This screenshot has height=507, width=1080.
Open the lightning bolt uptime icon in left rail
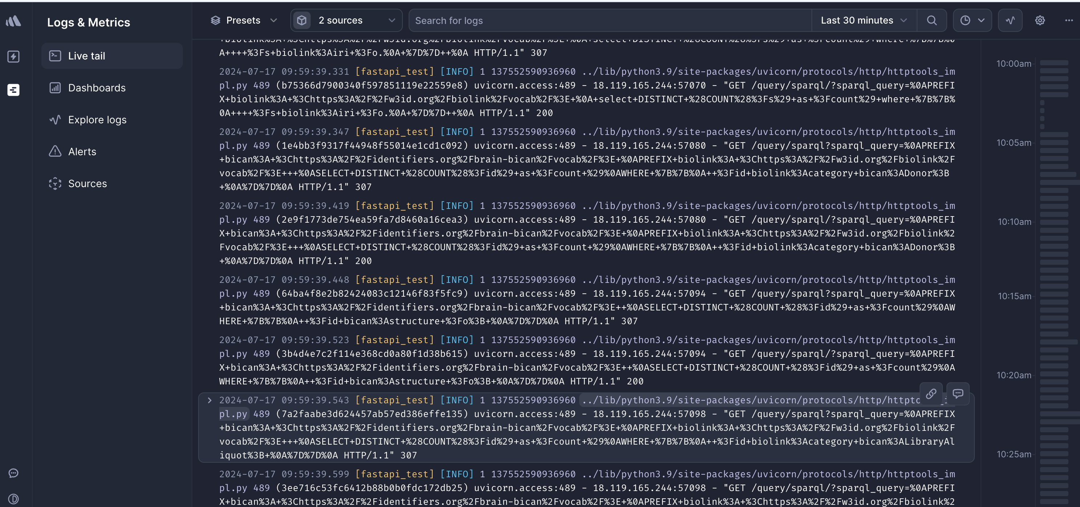point(13,57)
